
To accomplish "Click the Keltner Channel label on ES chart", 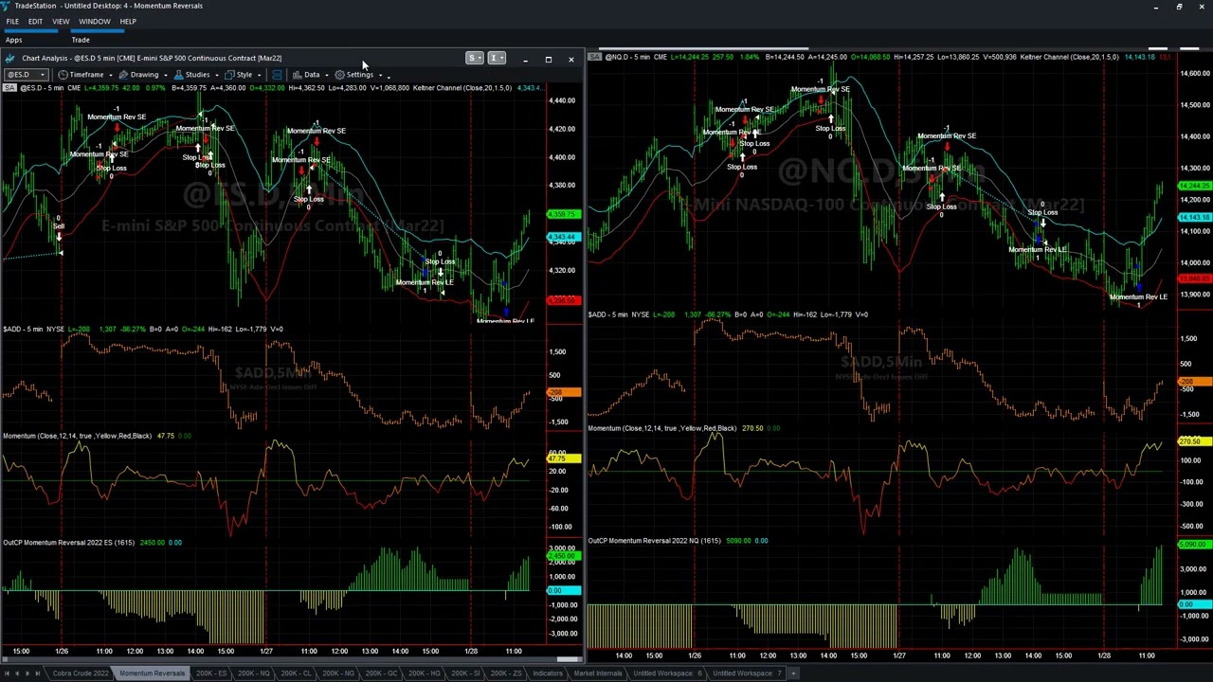I will (462, 88).
